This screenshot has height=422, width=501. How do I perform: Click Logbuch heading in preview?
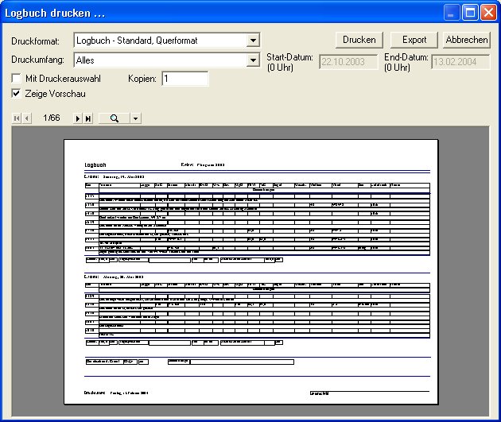95,165
